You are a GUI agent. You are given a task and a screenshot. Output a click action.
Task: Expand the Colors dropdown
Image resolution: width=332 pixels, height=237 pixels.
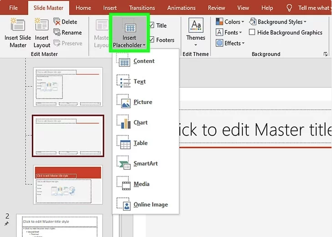tap(230, 22)
